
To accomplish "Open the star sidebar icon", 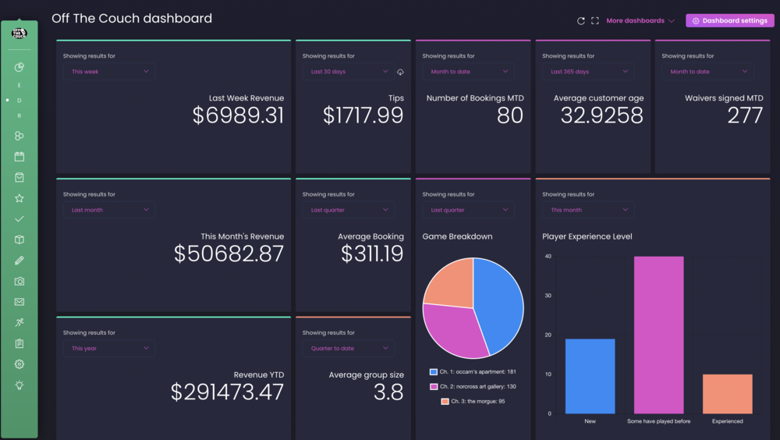I will 19,199.
